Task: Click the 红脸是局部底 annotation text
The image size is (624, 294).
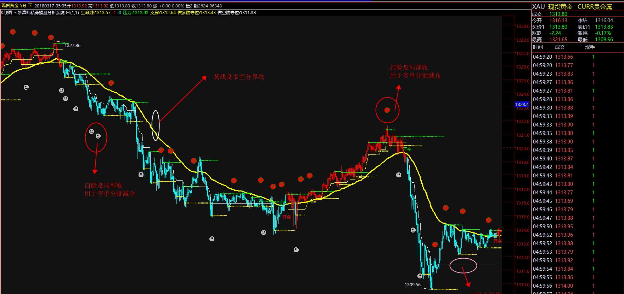Action: tap(409, 67)
